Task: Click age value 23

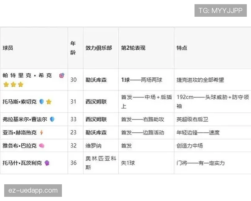Action: point(74,133)
